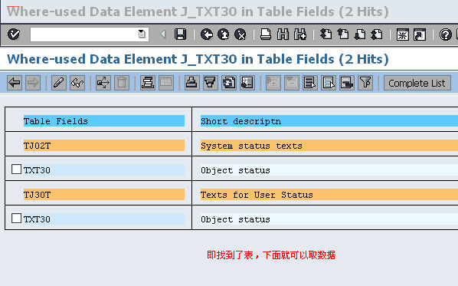
Task: Open Help question mark icon
Action: (x=446, y=35)
